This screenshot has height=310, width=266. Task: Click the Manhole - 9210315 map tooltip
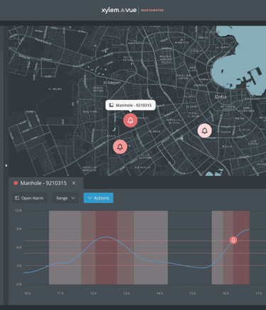click(131, 105)
